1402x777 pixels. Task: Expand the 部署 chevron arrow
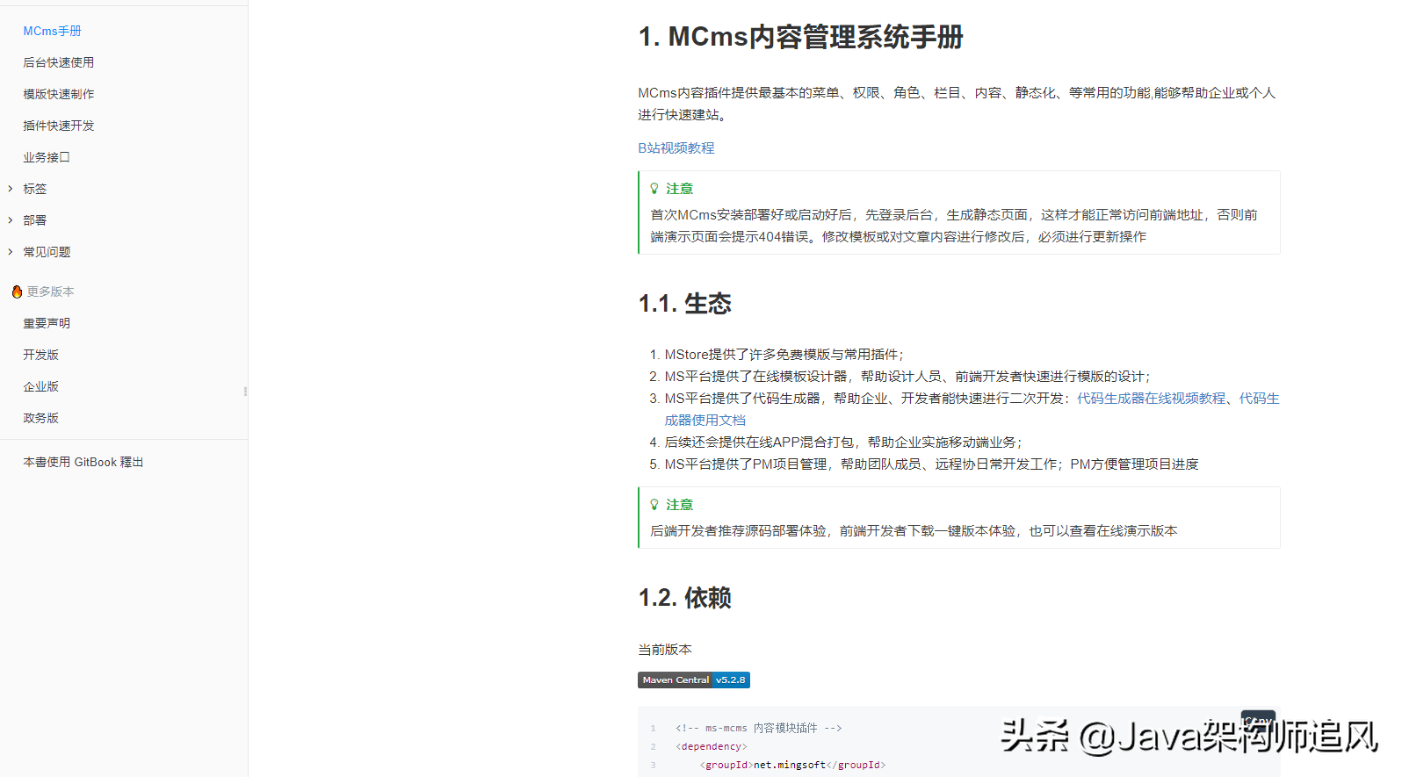(x=11, y=220)
